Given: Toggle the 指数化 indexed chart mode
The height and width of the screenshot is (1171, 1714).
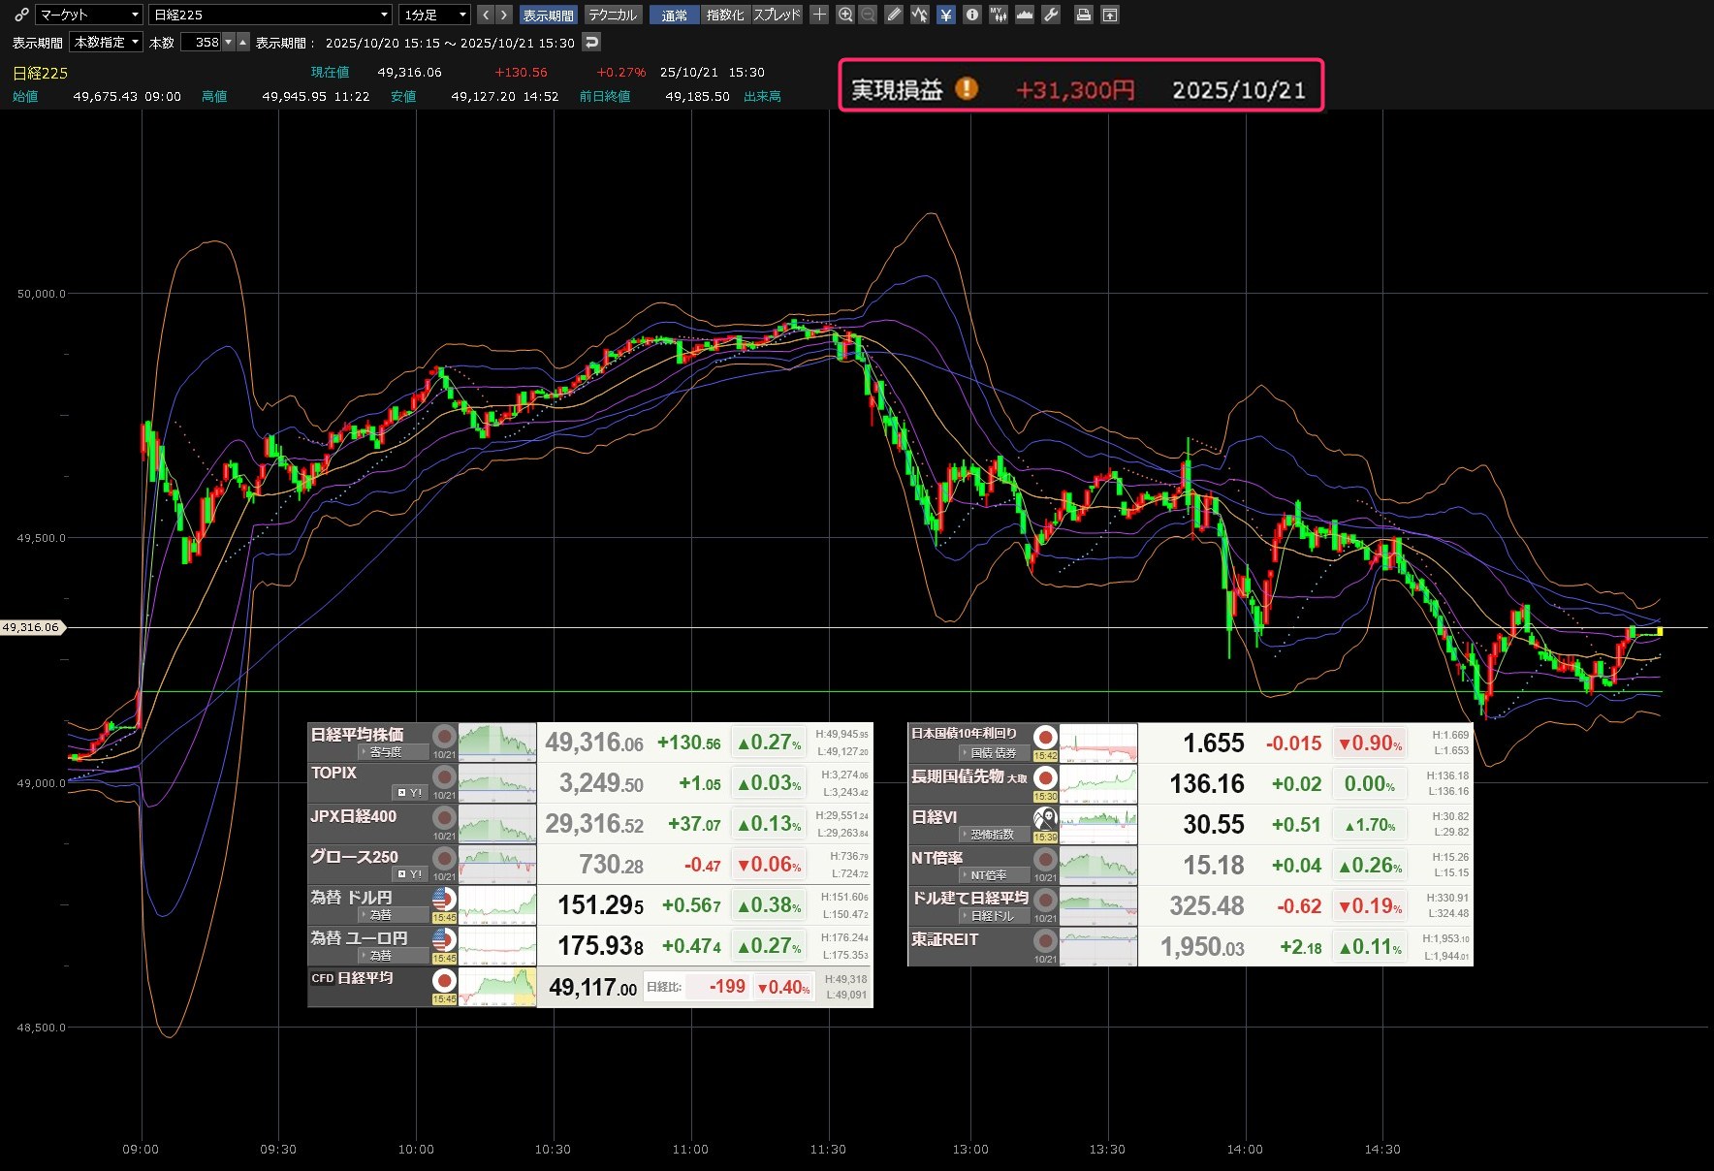Looking at the screenshot, I should tap(725, 15).
